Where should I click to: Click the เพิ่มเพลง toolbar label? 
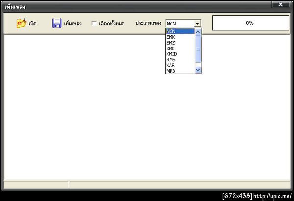(73, 23)
